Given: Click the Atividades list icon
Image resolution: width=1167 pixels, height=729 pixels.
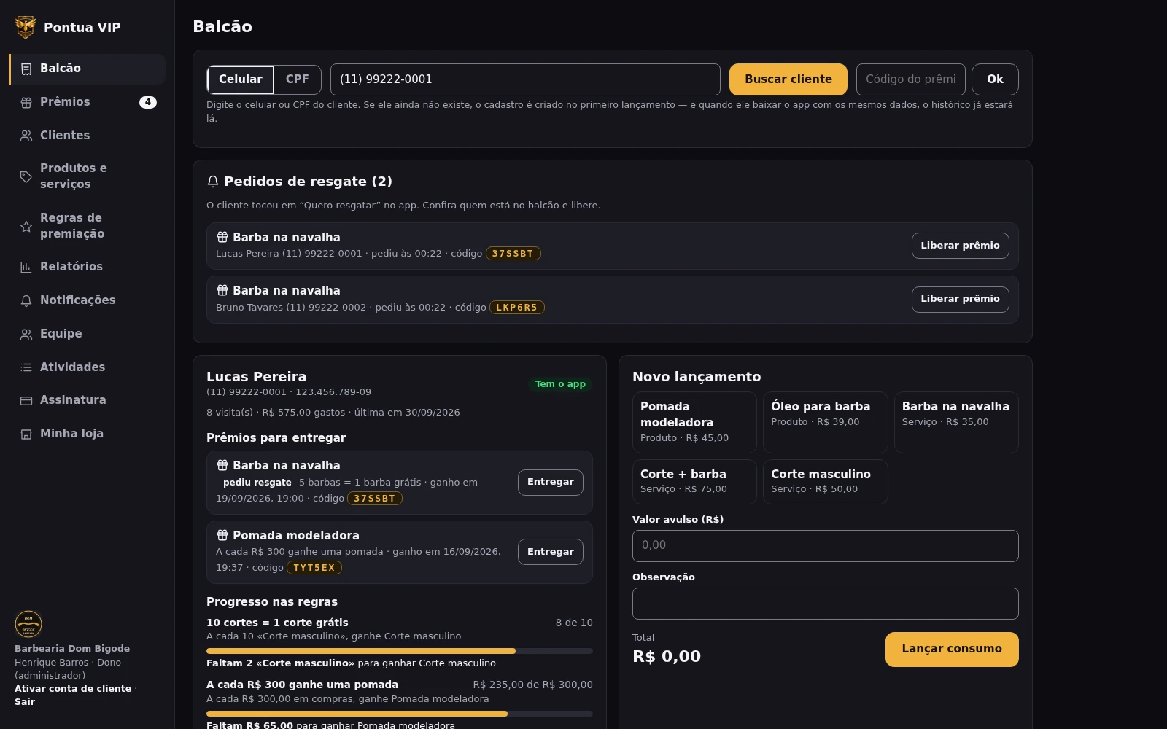Looking at the screenshot, I should coord(26,367).
